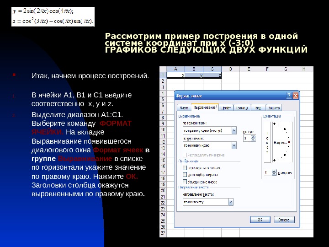The image size is (329, 247).
Task: Click the Отмена button
Action: pyautogui.click(x=284, y=220)
